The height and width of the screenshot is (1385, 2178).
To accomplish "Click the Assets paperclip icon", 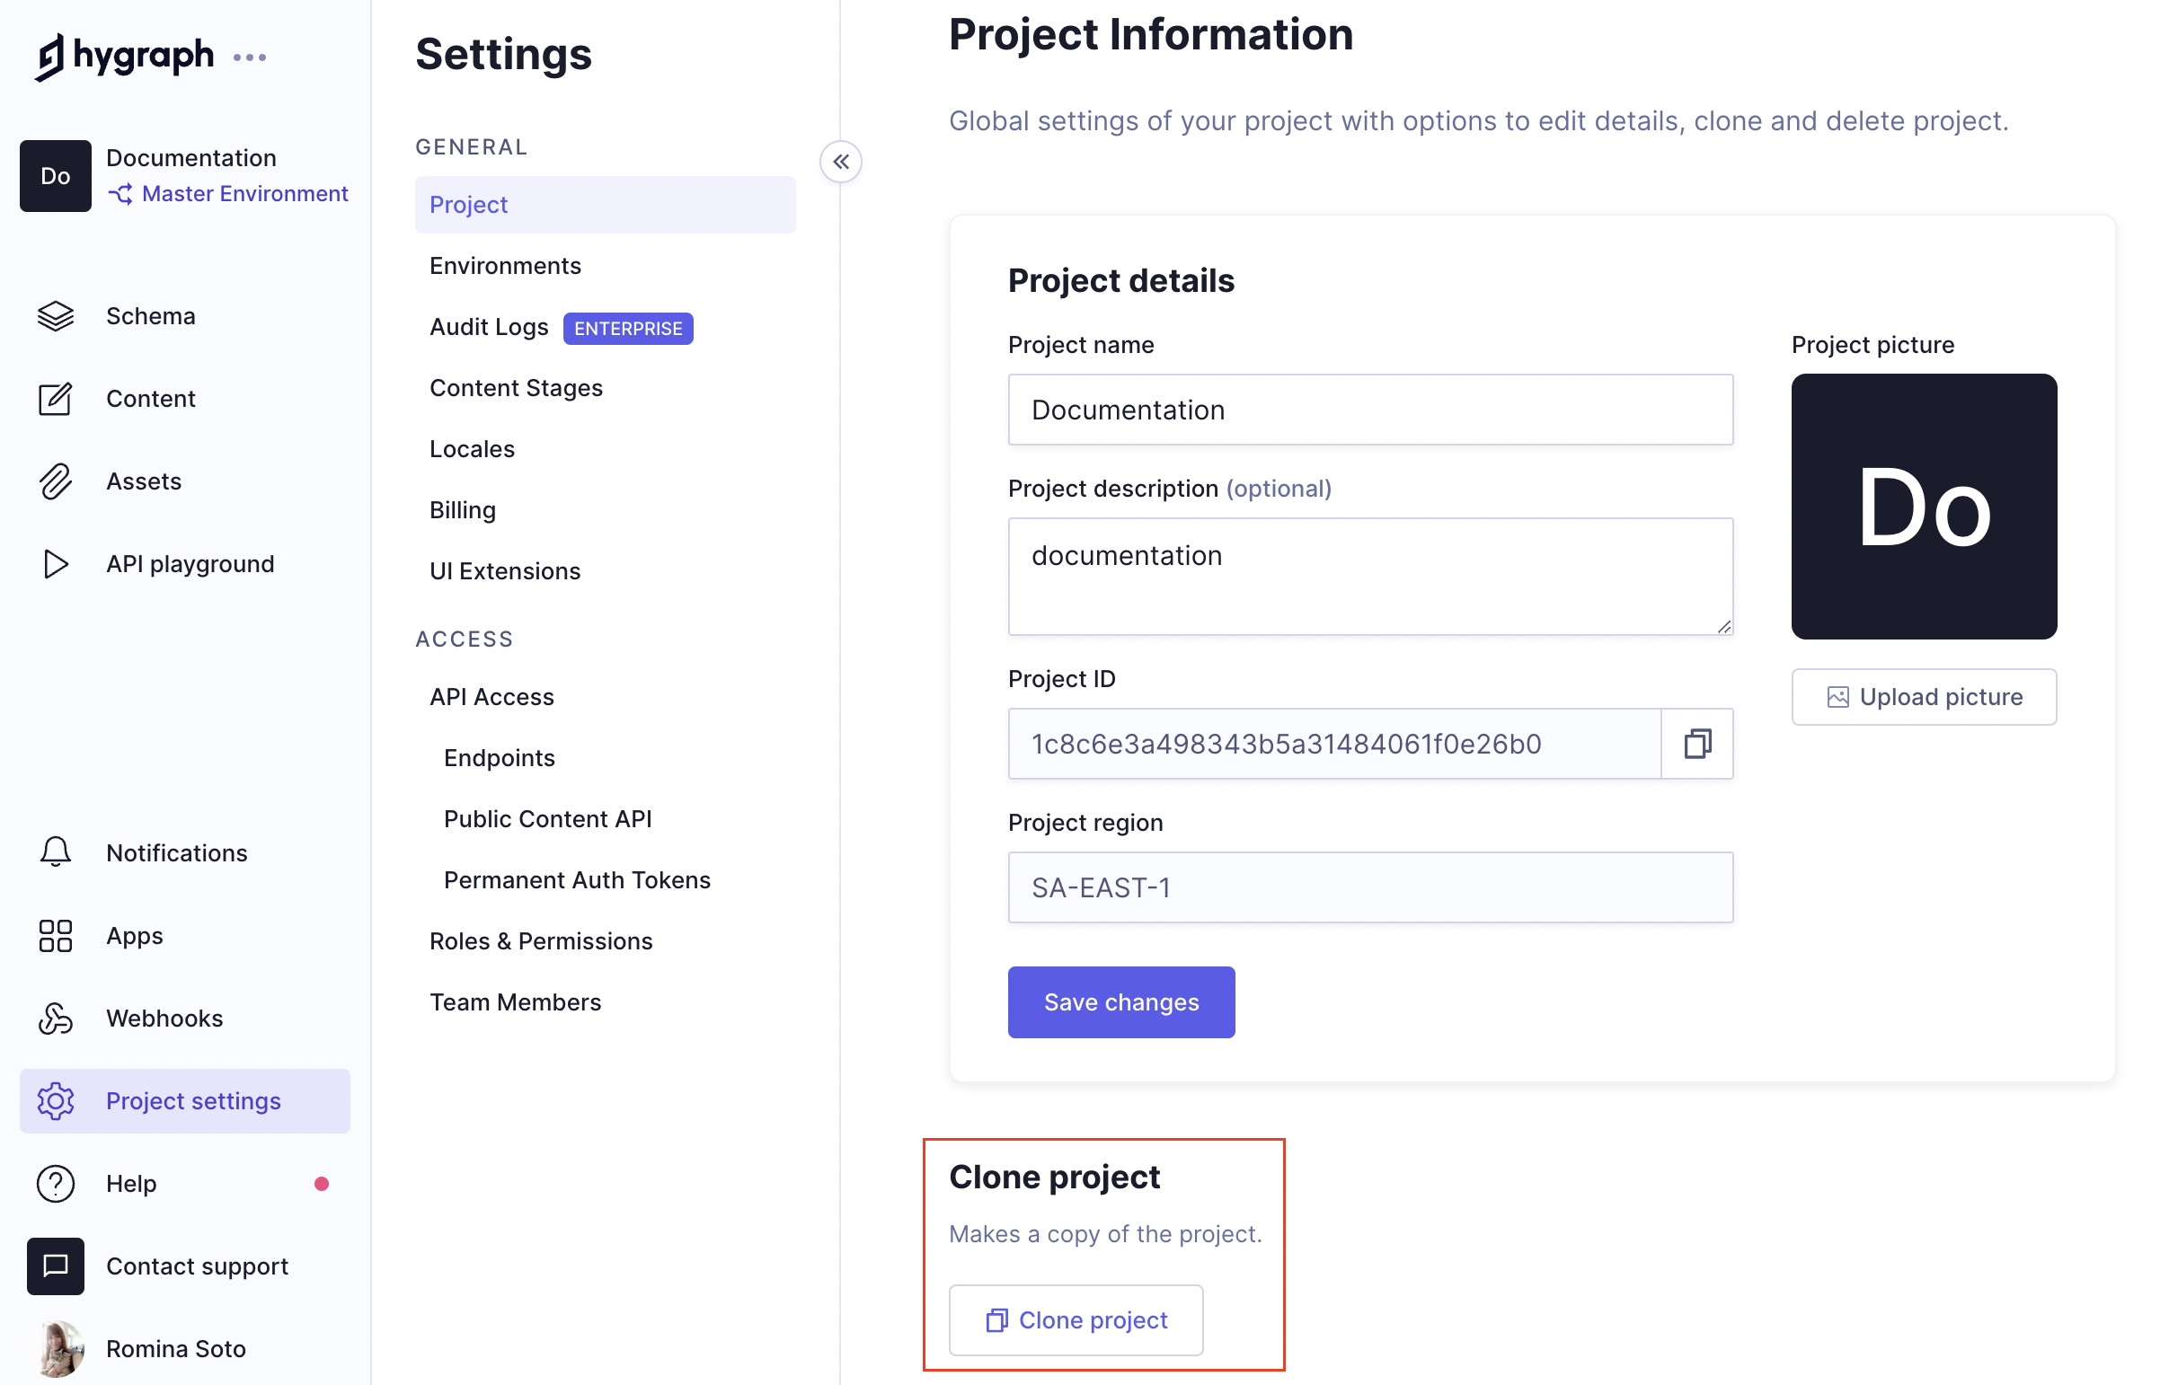I will pyautogui.click(x=55, y=481).
